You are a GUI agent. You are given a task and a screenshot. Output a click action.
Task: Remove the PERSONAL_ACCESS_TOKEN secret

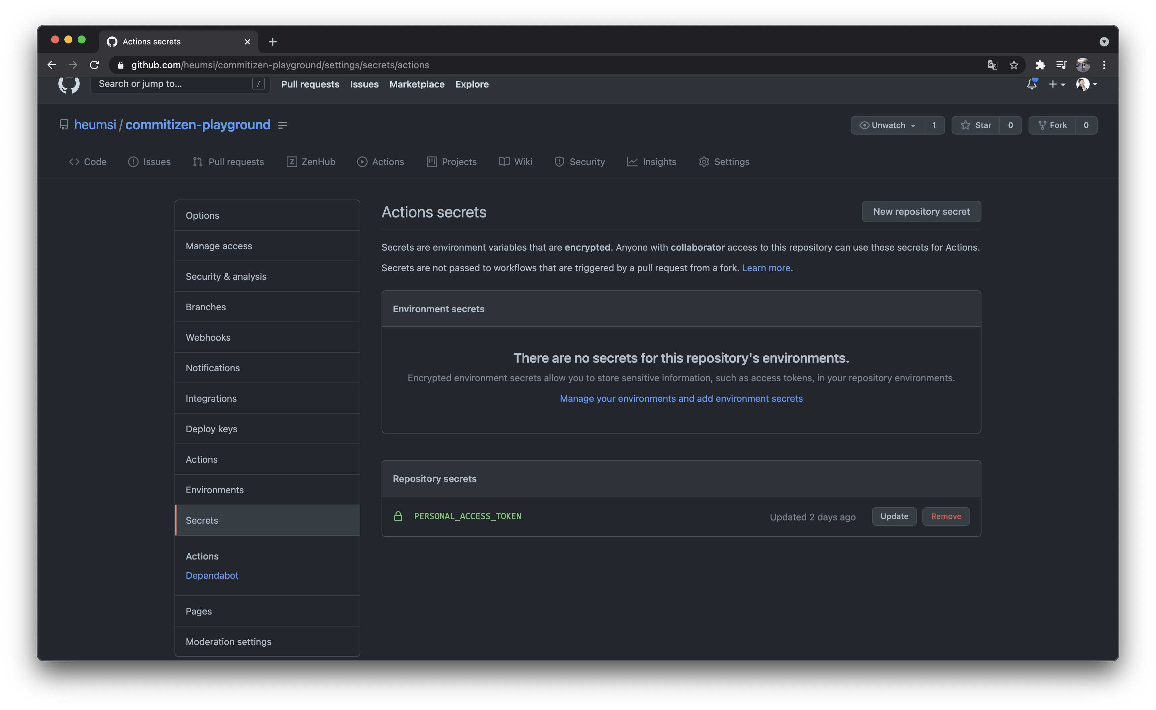pos(946,516)
